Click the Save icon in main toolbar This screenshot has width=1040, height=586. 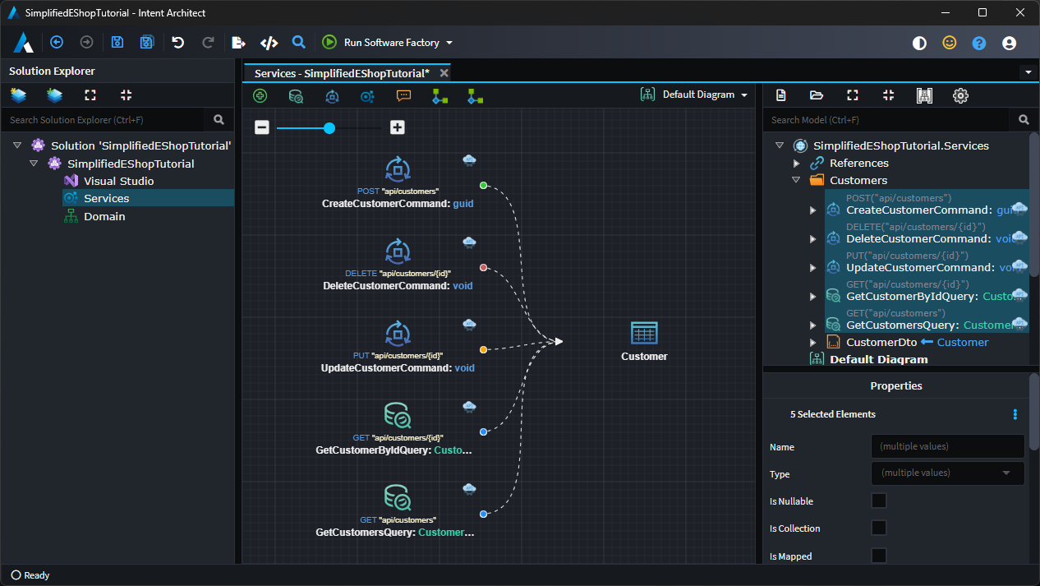[x=117, y=42]
